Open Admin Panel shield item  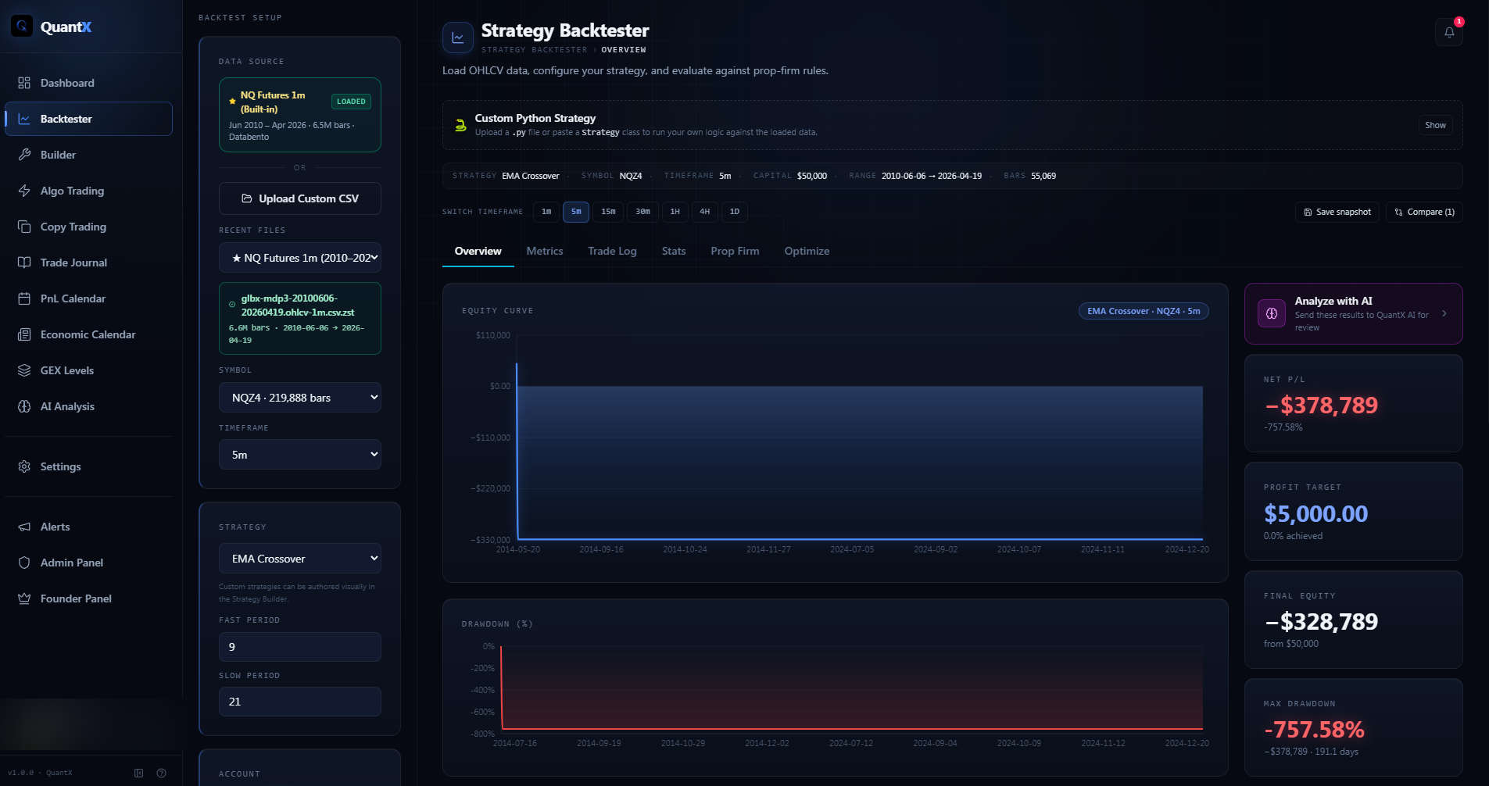pos(88,563)
